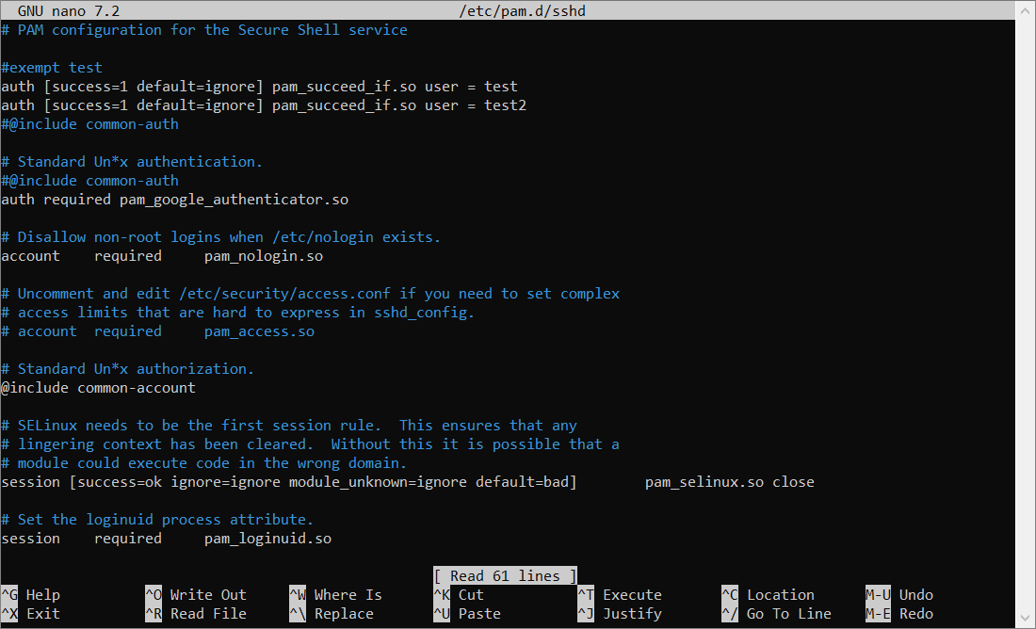Select the ^R Read File shortcut

195,614
